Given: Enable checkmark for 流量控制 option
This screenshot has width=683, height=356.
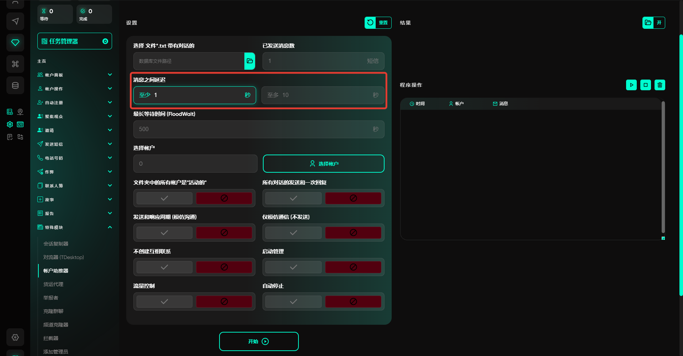Looking at the screenshot, I should (x=164, y=302).
